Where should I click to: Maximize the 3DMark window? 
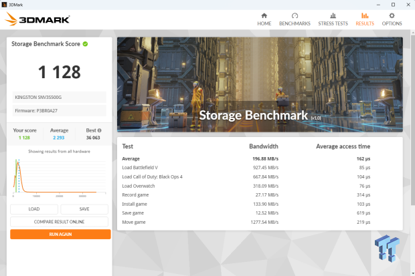coord(394,5)
